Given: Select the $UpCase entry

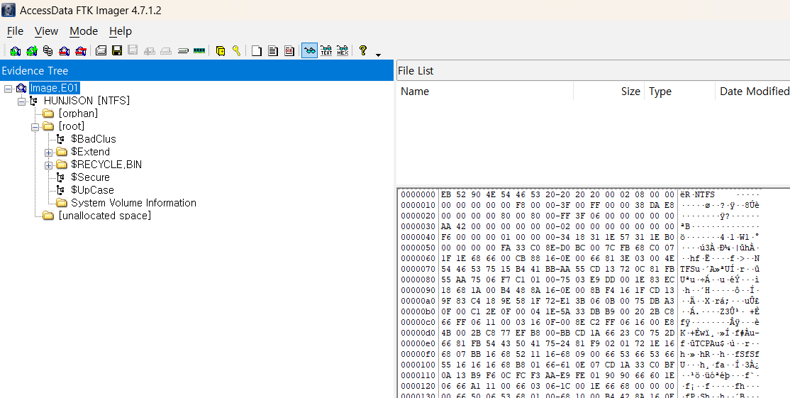Looking at the screenshot, I should (x=92, y=190).
